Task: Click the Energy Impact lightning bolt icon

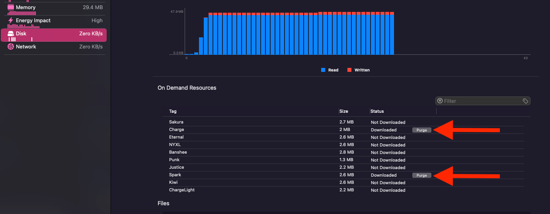Action: 11,20
